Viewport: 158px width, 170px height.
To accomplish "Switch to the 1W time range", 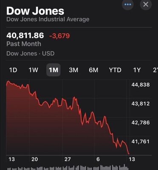I will pos(33,70).
